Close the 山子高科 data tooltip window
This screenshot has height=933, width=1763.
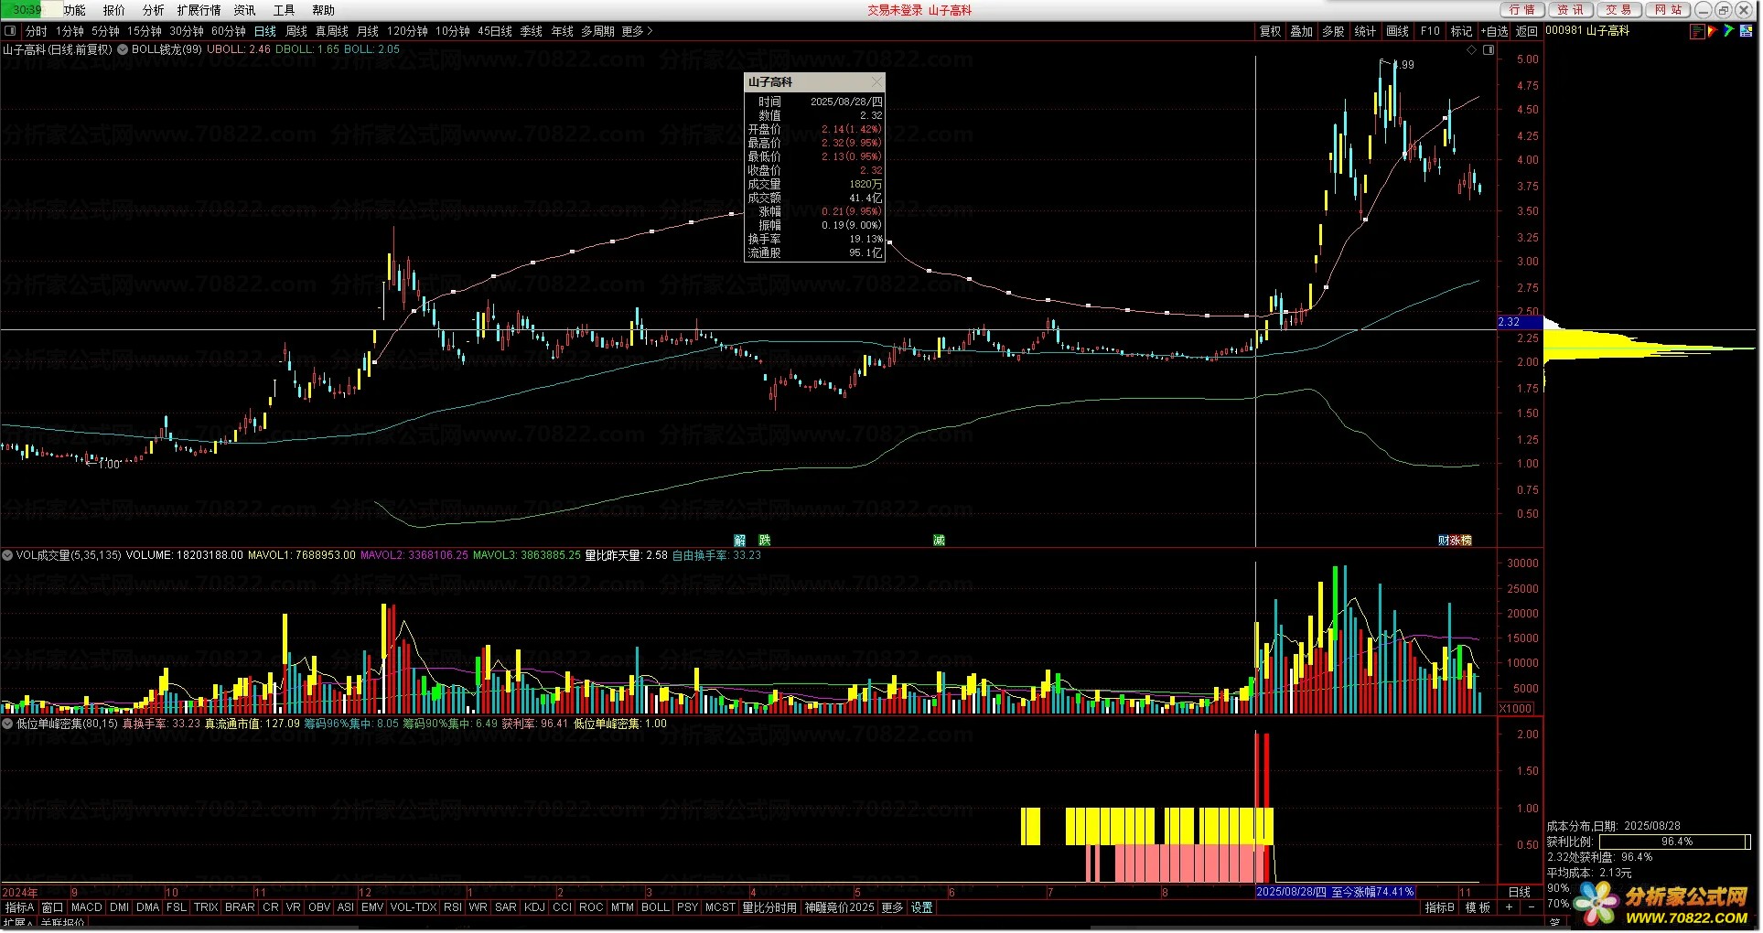876,82
